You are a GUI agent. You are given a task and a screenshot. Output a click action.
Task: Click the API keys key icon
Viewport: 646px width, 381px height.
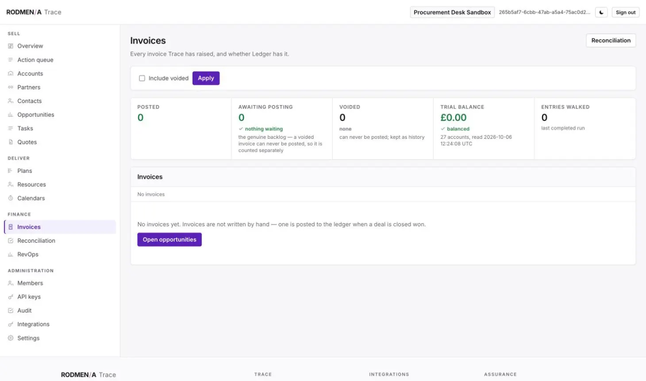(x=11, y=297)
